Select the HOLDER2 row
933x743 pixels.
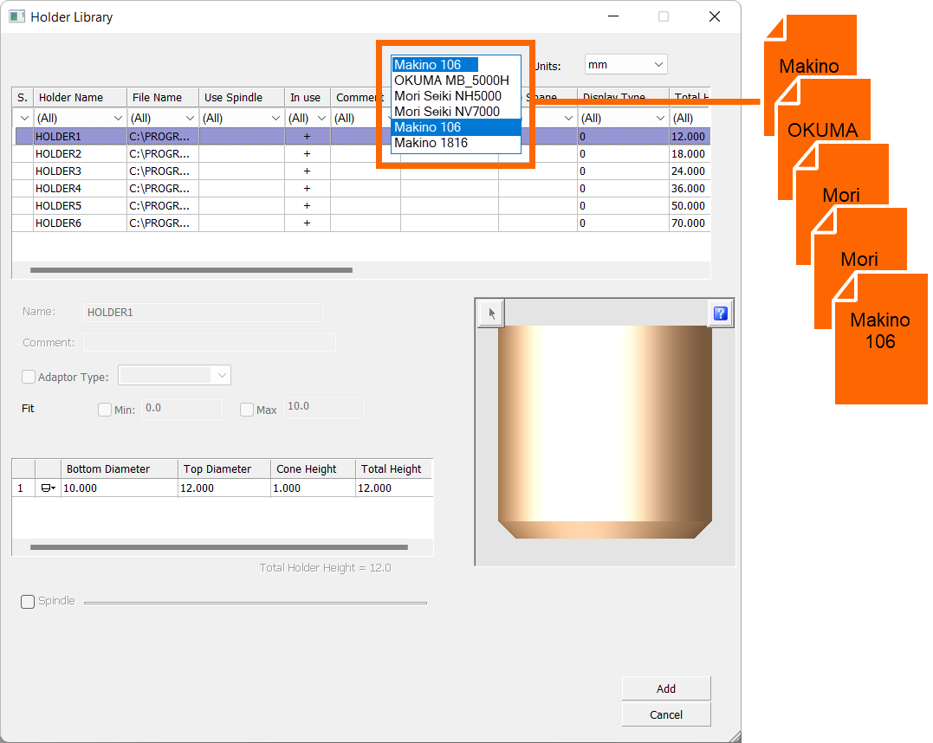[x=362, y=153]
